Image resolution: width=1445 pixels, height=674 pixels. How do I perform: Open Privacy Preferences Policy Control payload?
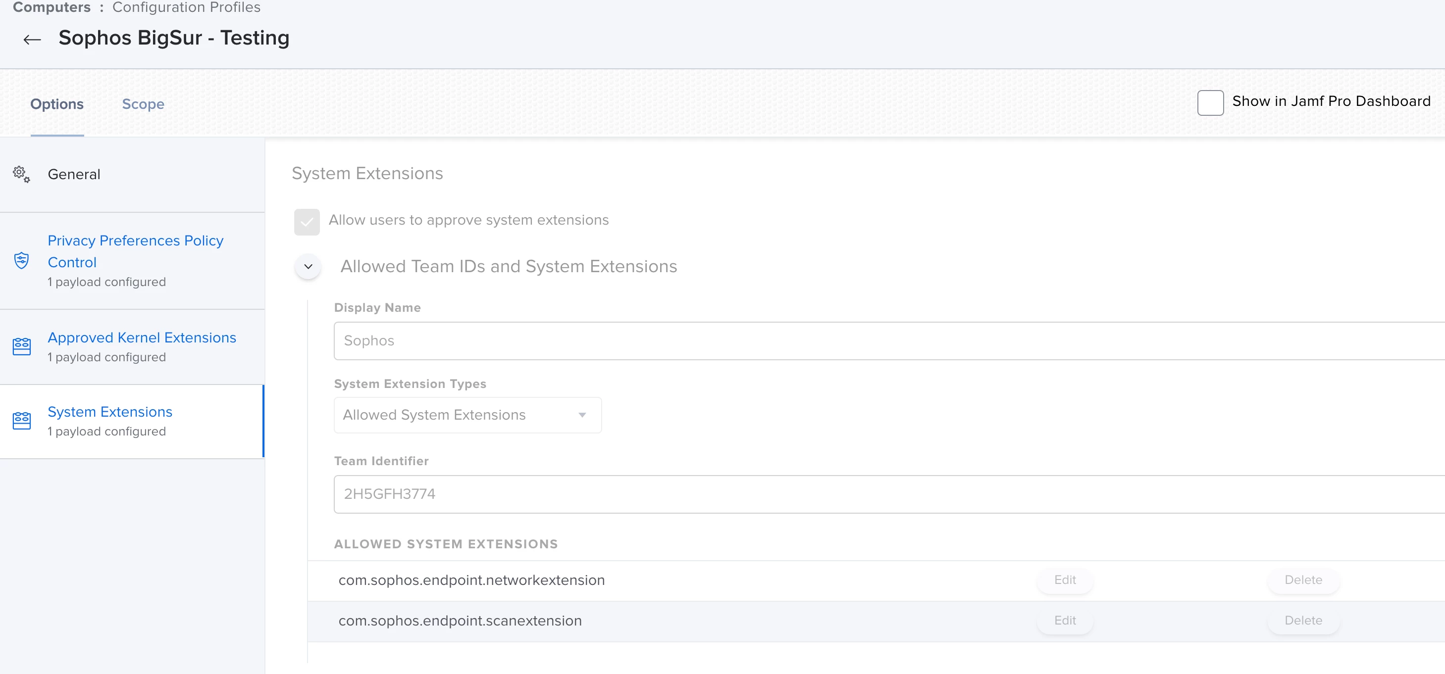click(x=132, y=261)
